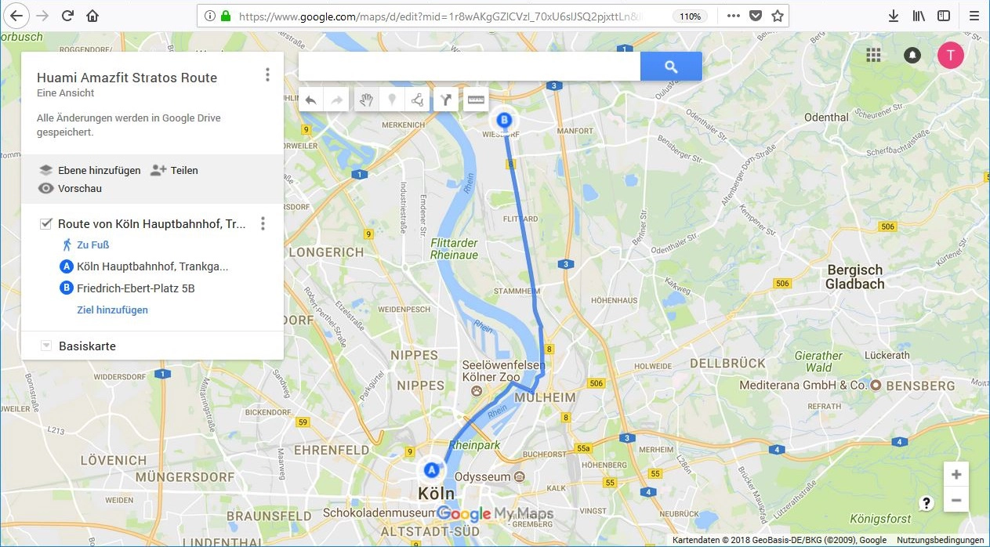Viewport: 990px width, 547px height.
Task: Select the measure distance ruler tool
Action: (476, 100)
